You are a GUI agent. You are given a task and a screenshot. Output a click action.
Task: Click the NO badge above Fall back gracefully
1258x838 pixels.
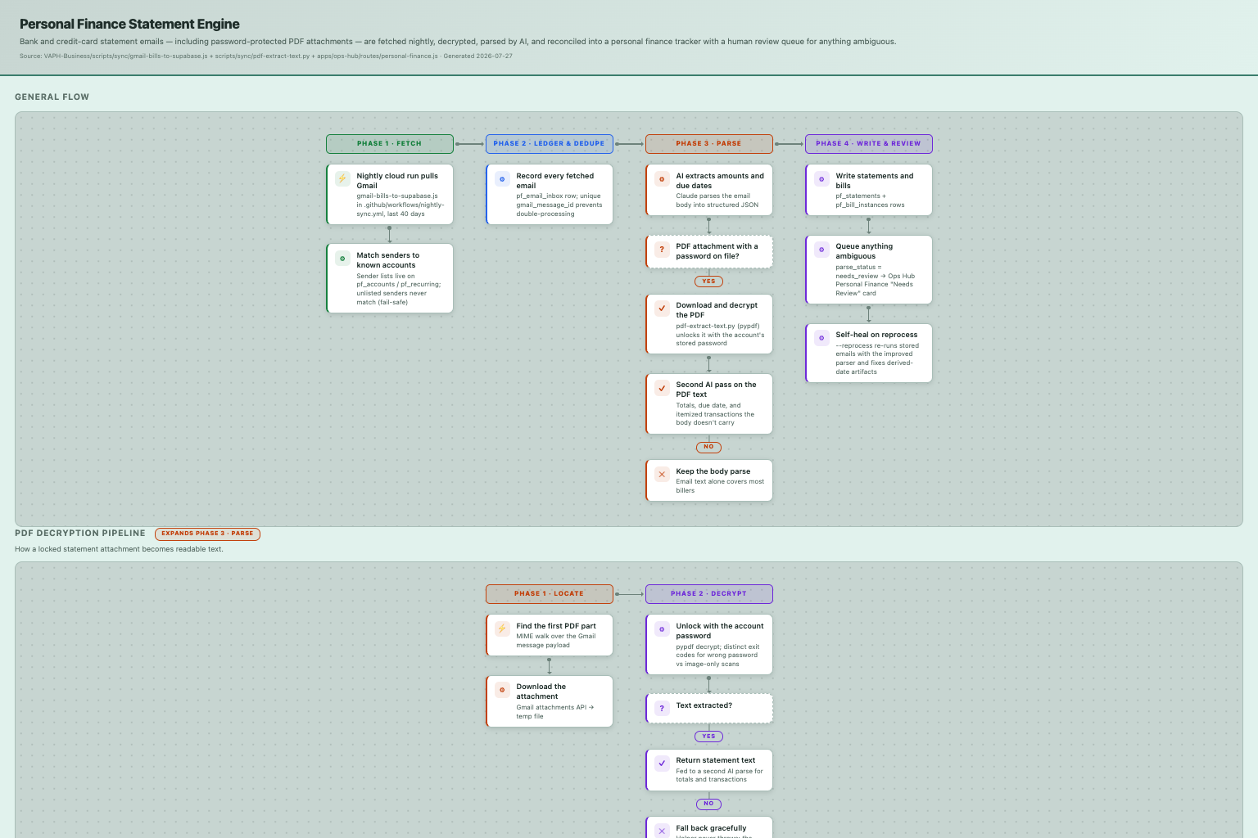click(709, 804)
